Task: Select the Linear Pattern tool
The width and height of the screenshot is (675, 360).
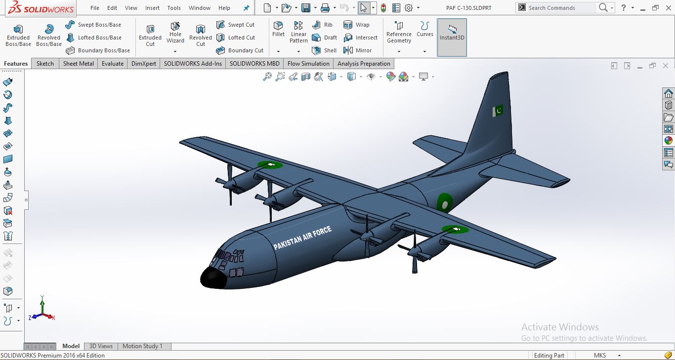Action: 298,32
